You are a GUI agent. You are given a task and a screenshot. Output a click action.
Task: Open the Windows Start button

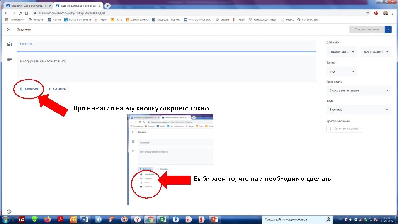(5, 219)
